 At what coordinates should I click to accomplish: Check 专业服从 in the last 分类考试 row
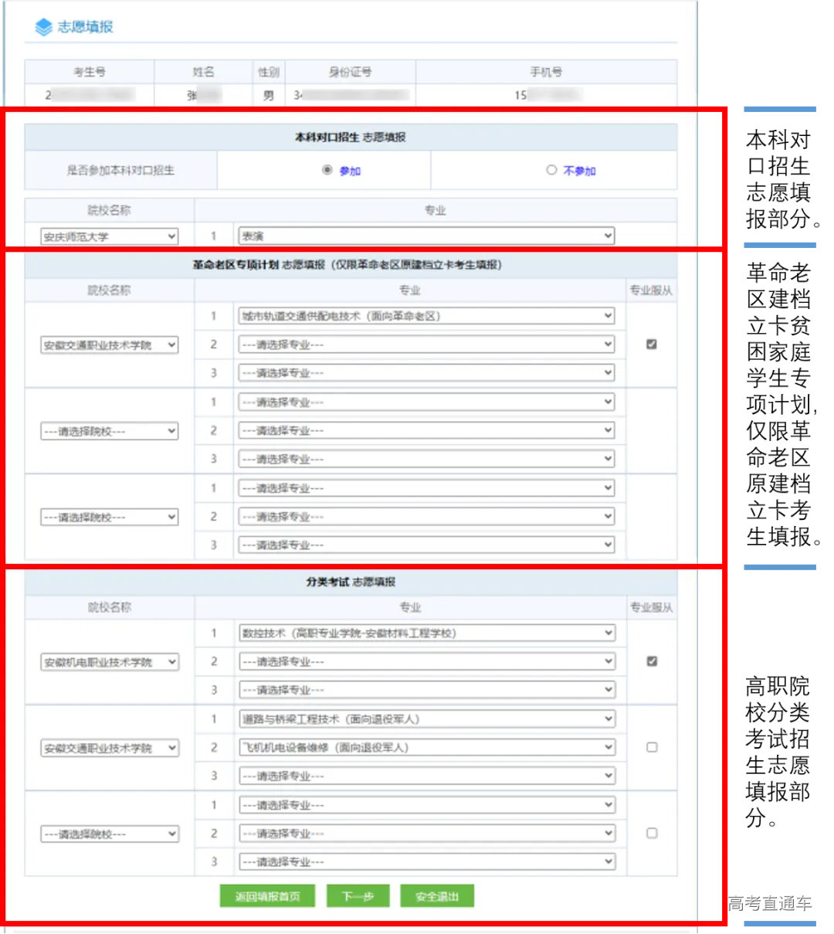click(x=651, y=833)
